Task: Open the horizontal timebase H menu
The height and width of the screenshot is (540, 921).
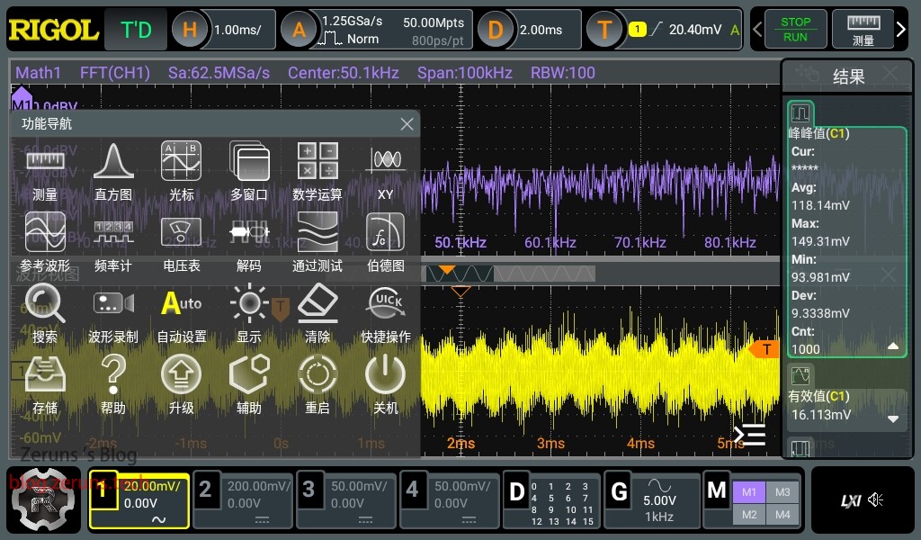Action: 191,30
